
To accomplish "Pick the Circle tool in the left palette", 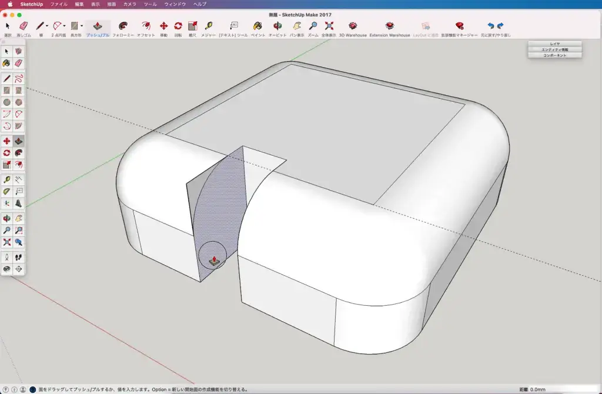I will 6,102.
